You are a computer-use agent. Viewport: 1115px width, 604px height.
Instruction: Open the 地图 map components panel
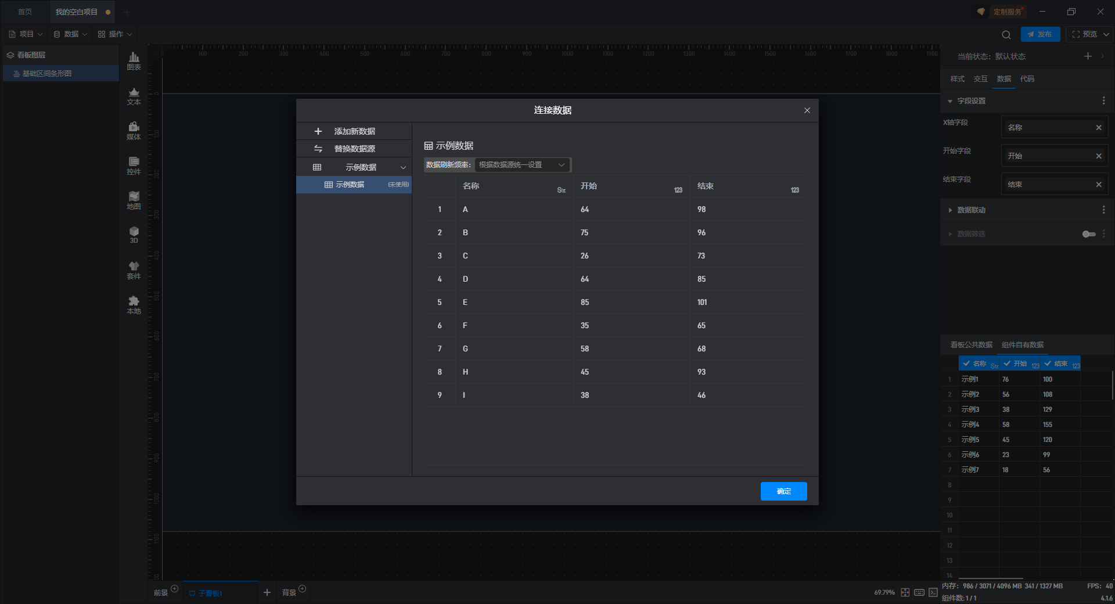(x=134, y=200)
